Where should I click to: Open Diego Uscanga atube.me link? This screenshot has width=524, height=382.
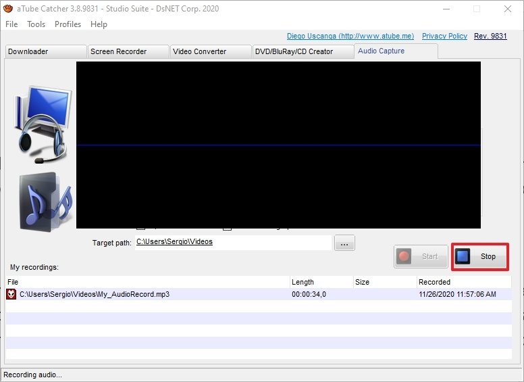[350, 36]
